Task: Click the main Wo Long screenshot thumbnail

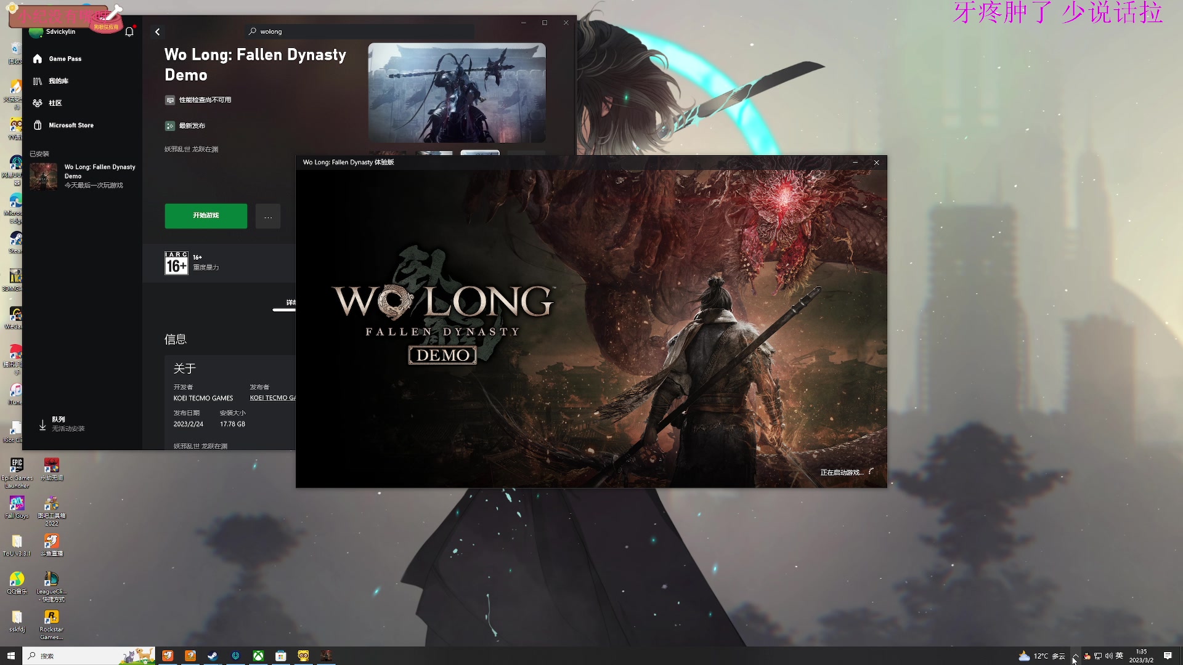Action: tap(457, 92)
